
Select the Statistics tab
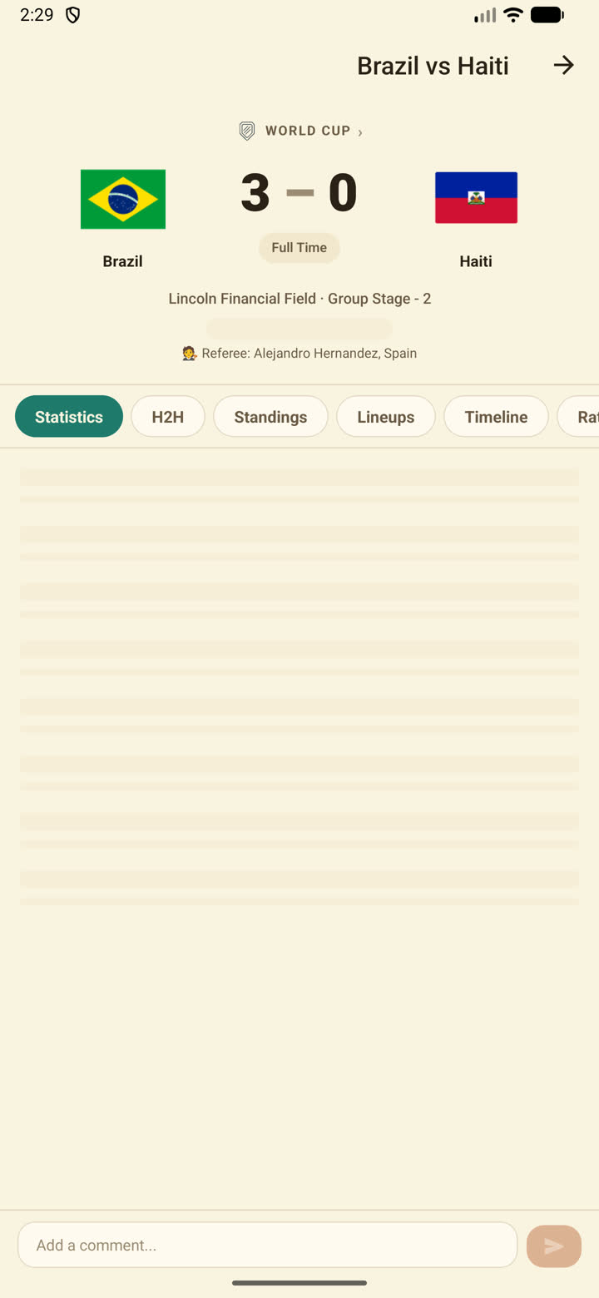pos(69,417)
